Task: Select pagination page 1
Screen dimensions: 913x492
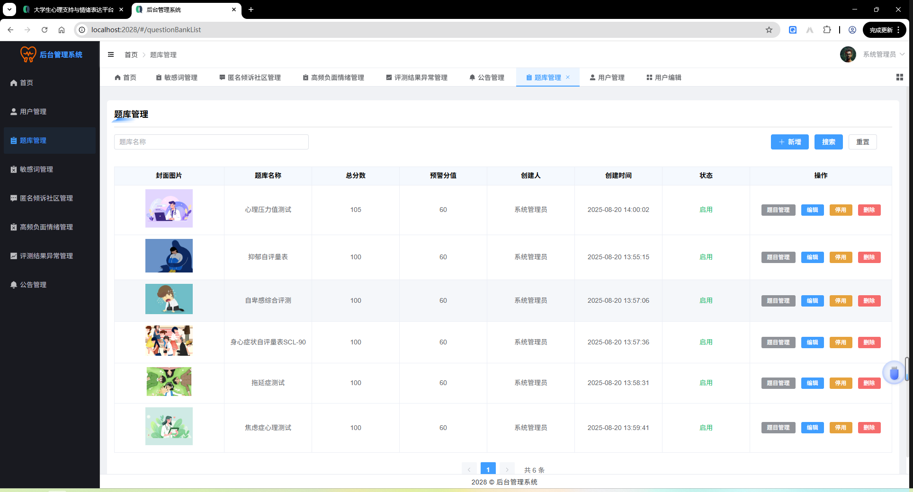Action: tap(488, 469)
